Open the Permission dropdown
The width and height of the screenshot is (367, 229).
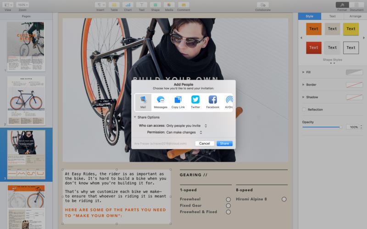click(184, 132)
